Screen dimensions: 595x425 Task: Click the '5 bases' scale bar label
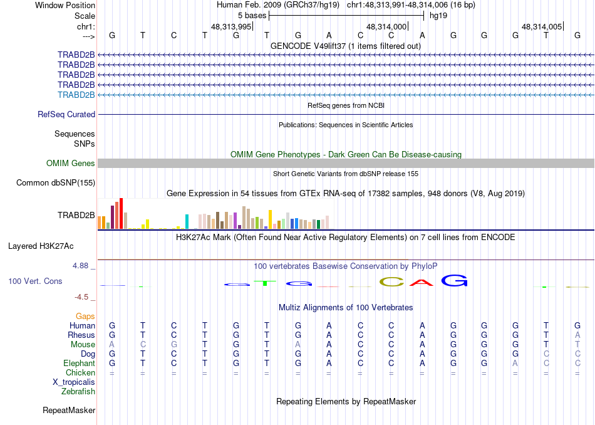(252, 16)
